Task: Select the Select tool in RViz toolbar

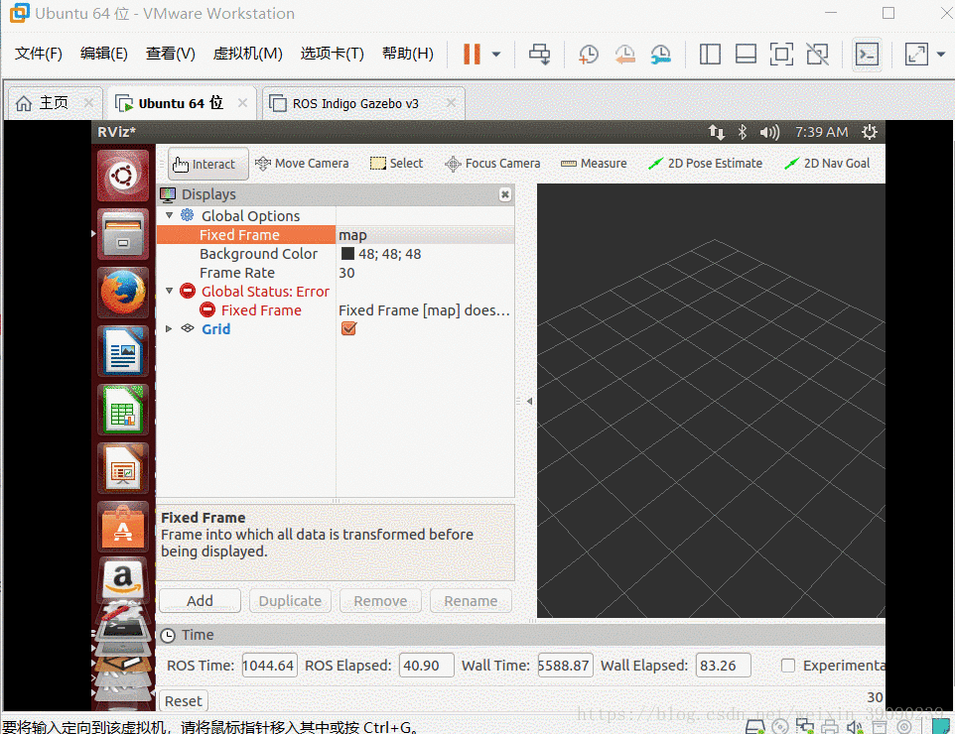Action: click(396, 163)
